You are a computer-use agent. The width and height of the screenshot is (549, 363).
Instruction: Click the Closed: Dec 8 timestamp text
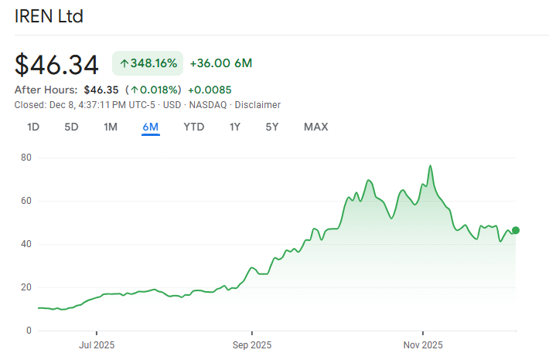tap(85, 105)
